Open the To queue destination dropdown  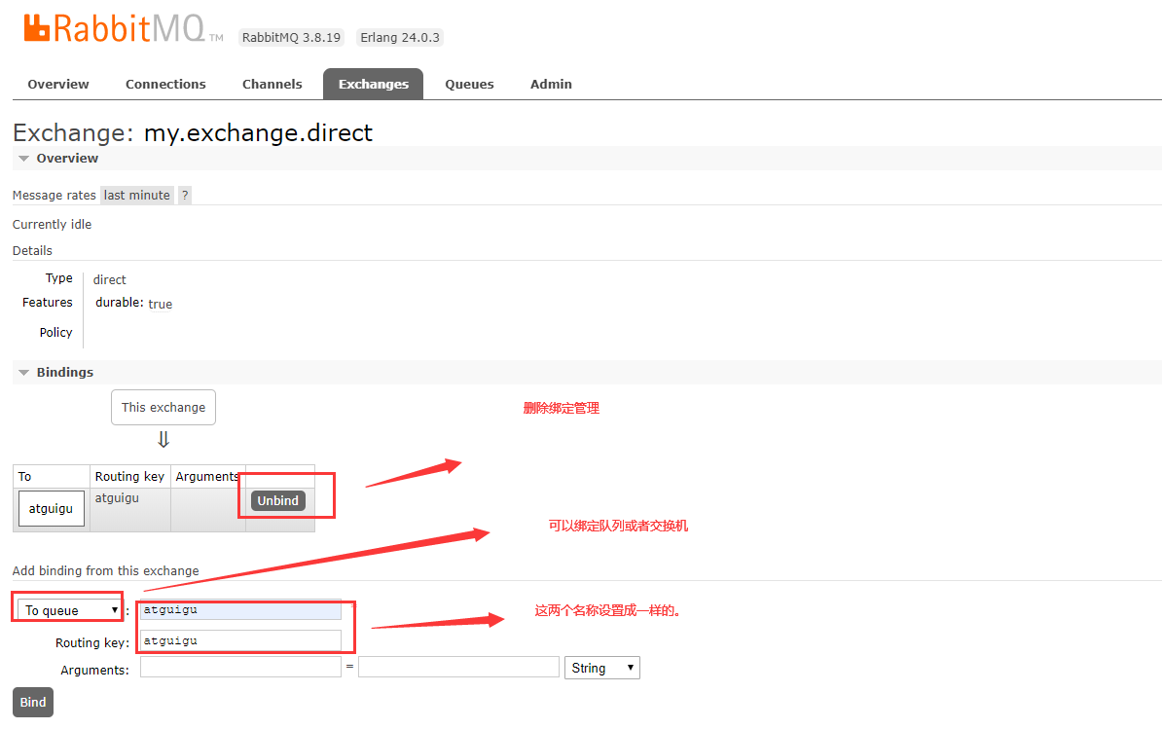click(70, 609)
